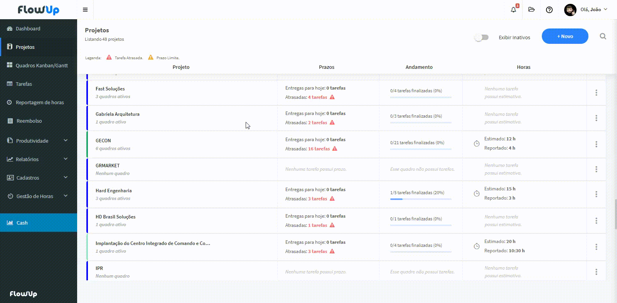
Task: Open the HD Brasil Soluções project
Action: pyautogui.click(x=116, y=217)
